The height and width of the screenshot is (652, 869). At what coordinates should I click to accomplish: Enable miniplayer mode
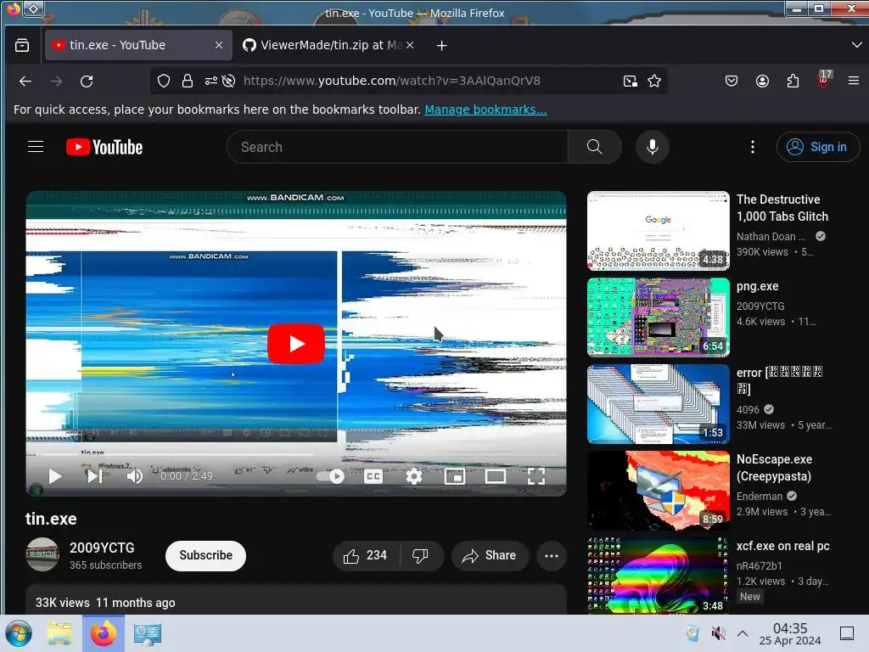click(x=455, y=476)
